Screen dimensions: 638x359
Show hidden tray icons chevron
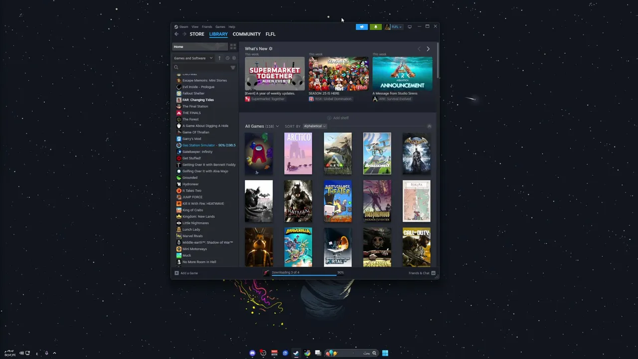(x=54, y=353)
